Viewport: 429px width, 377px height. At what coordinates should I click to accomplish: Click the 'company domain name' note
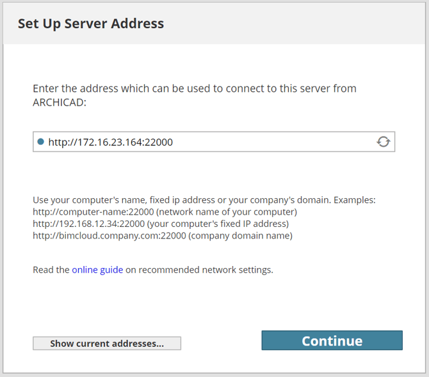[241, 236]
